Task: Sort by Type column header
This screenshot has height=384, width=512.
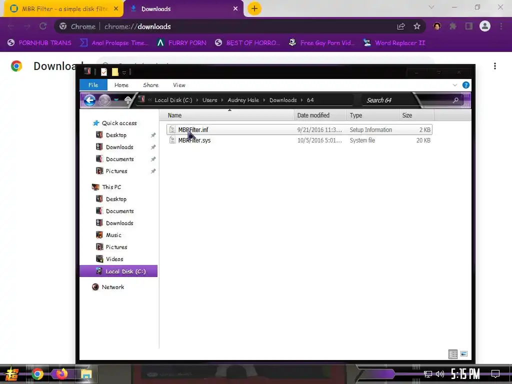Action: pyautogui.click(x=372, y=115)
